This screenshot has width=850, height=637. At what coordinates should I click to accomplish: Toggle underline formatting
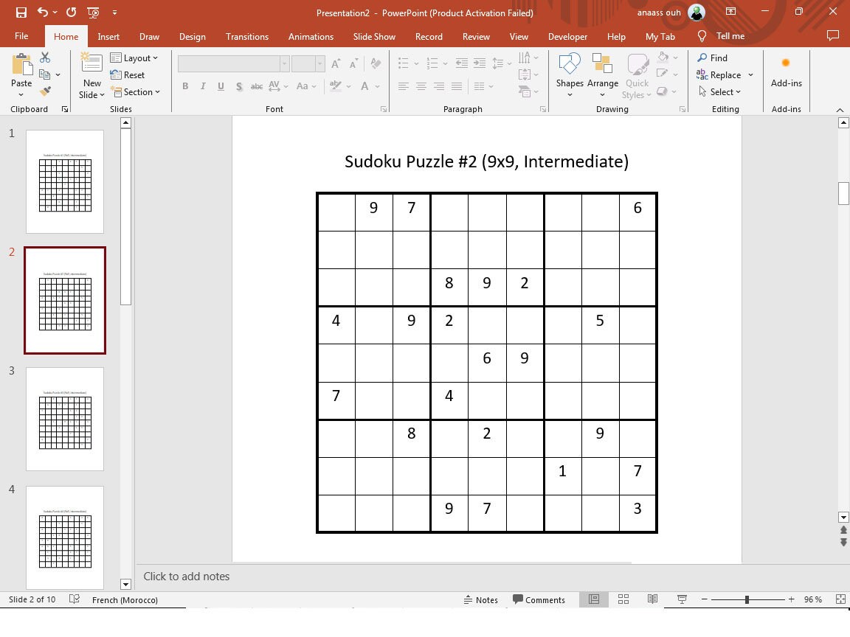(221, 86)
